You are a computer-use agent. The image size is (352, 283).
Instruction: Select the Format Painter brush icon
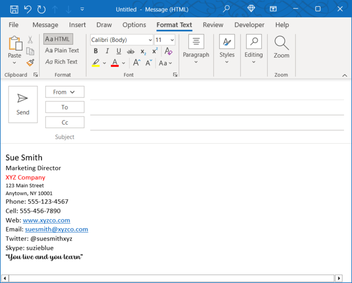30,63
